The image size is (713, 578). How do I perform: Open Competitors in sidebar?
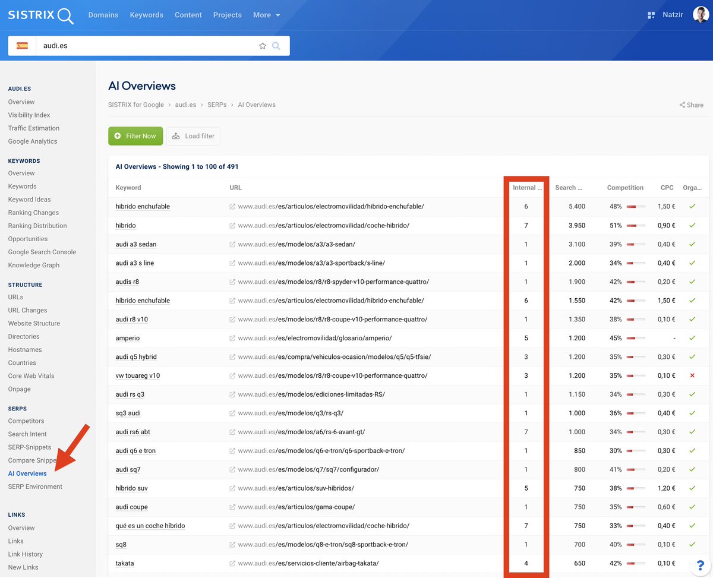26,421
